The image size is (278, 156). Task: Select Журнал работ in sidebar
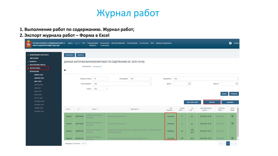[x=35, y=68]
